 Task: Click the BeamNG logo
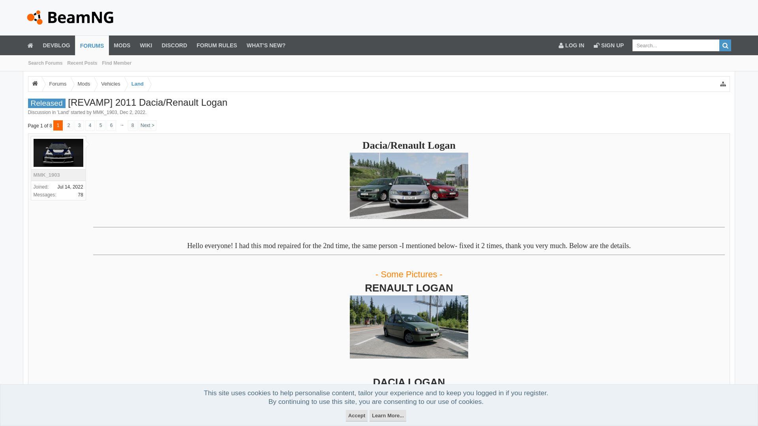tap(70, 17)
